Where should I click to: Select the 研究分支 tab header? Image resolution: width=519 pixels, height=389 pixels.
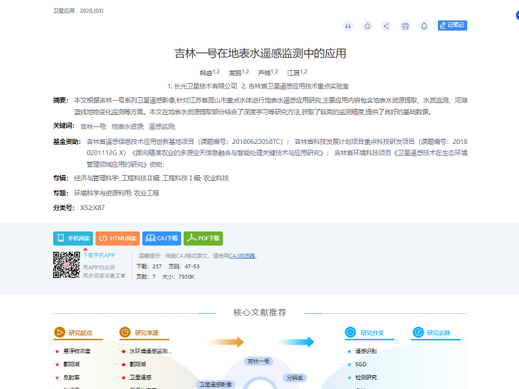click(370, 333)
